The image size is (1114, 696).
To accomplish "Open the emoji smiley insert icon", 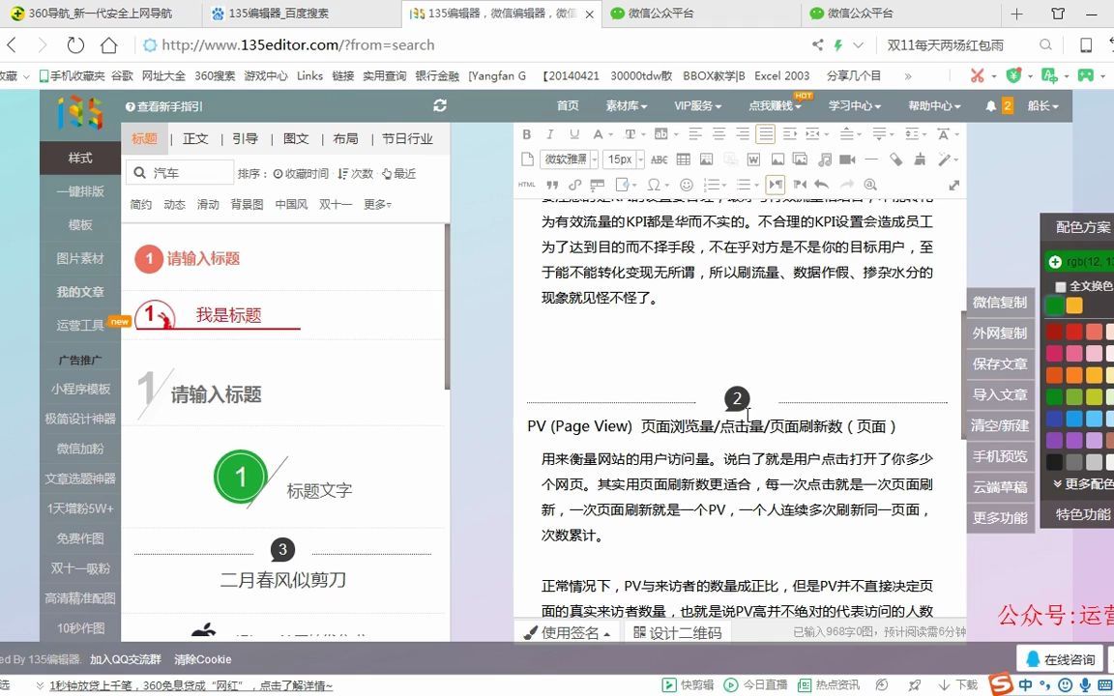I will pyautogui.click(x=688, y=185).
